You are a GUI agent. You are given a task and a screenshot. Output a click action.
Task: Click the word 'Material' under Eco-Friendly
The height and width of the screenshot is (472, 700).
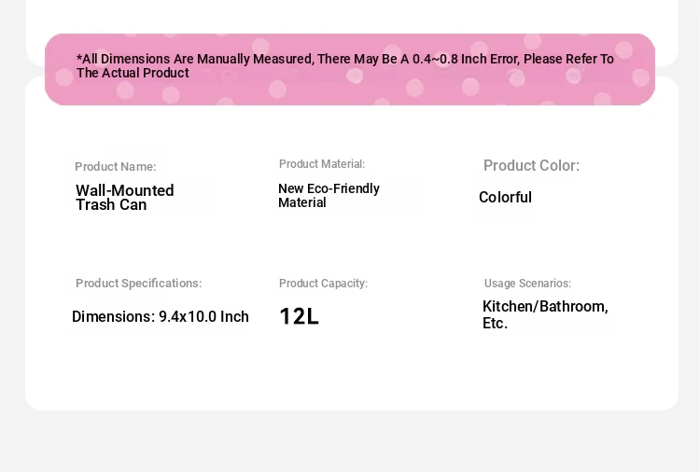[301, 203]
